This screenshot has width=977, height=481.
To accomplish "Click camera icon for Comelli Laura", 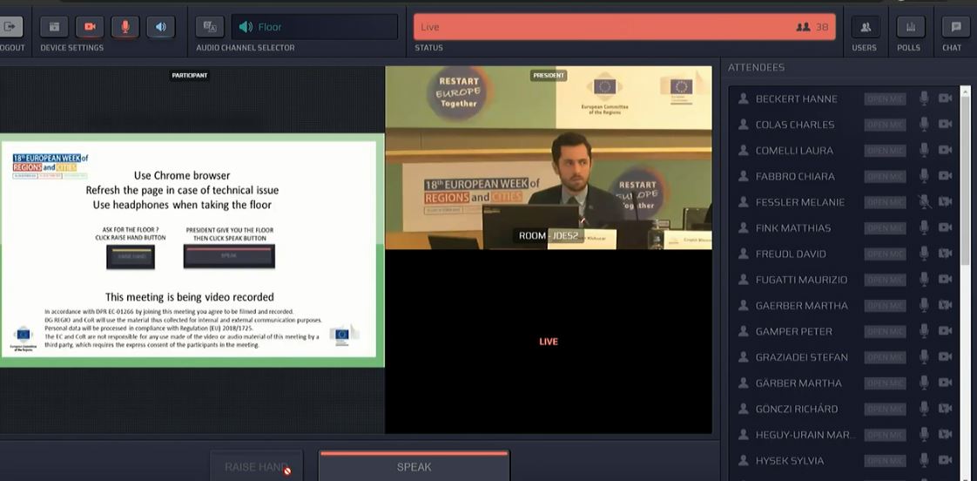I will [x=946, y=151].
